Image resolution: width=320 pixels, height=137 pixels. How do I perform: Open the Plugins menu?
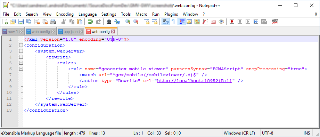[171, 14]
